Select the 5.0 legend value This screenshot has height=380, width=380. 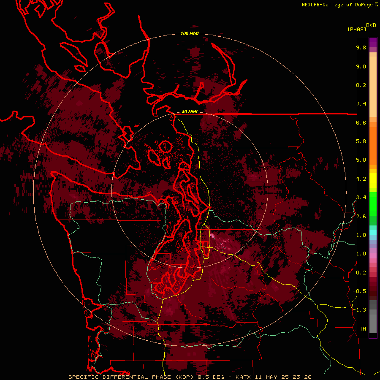click(x=361, y=160)
